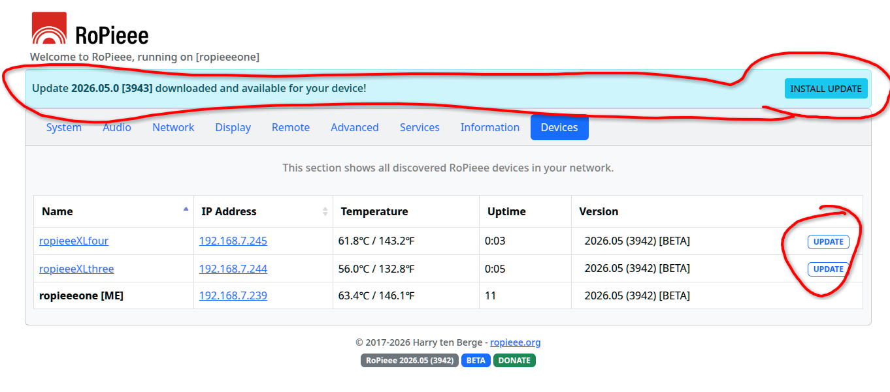Visit the ropieee.org link
Screen dimensions: 890x392
(516, 342)
